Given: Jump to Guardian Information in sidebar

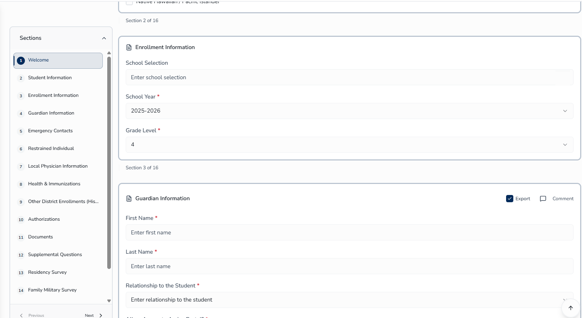Looking at the screenshot, I should click(x=58, y=113).
